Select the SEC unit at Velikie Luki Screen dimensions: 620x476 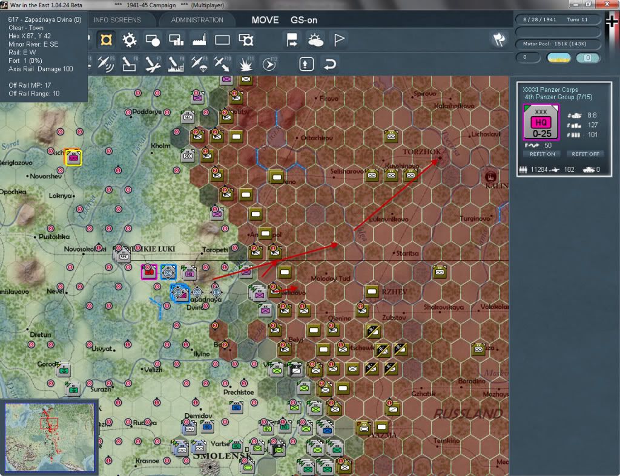tap(124, 256)
